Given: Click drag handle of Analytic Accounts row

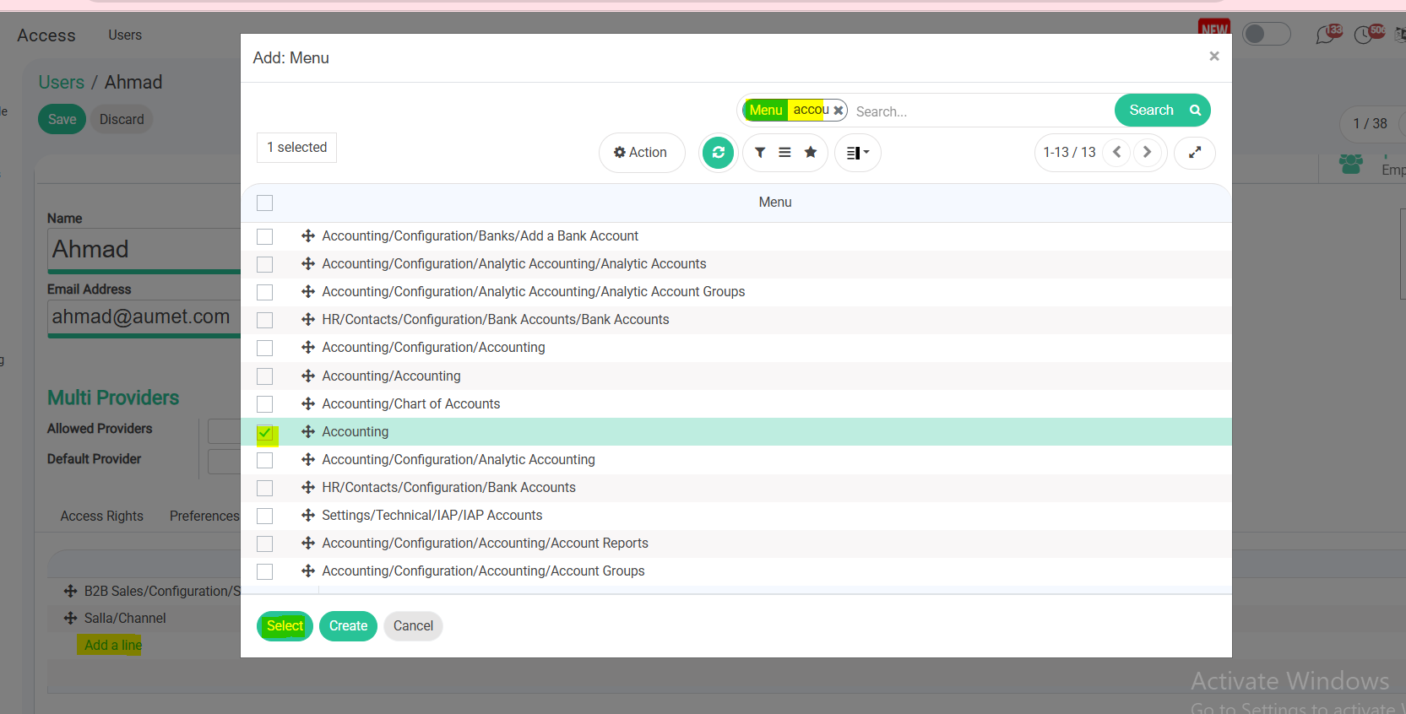Looking at the screenshot, I should 308,264.
